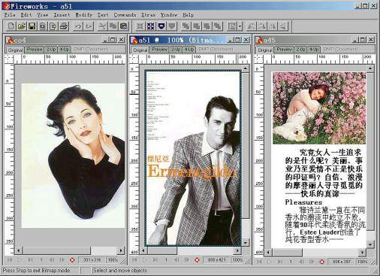The height and width of the screenshot is (276, 380).
Task: Play animation in a51 window
Action: click(x=144, y=260)
